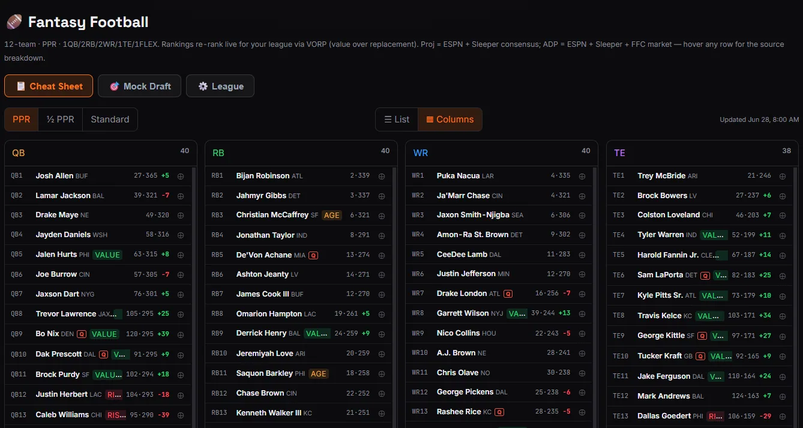This screenshot has height=428, width=803.
Task: Switch scoring to Standard
Action: pyautogui.click(x=110, y=119)
